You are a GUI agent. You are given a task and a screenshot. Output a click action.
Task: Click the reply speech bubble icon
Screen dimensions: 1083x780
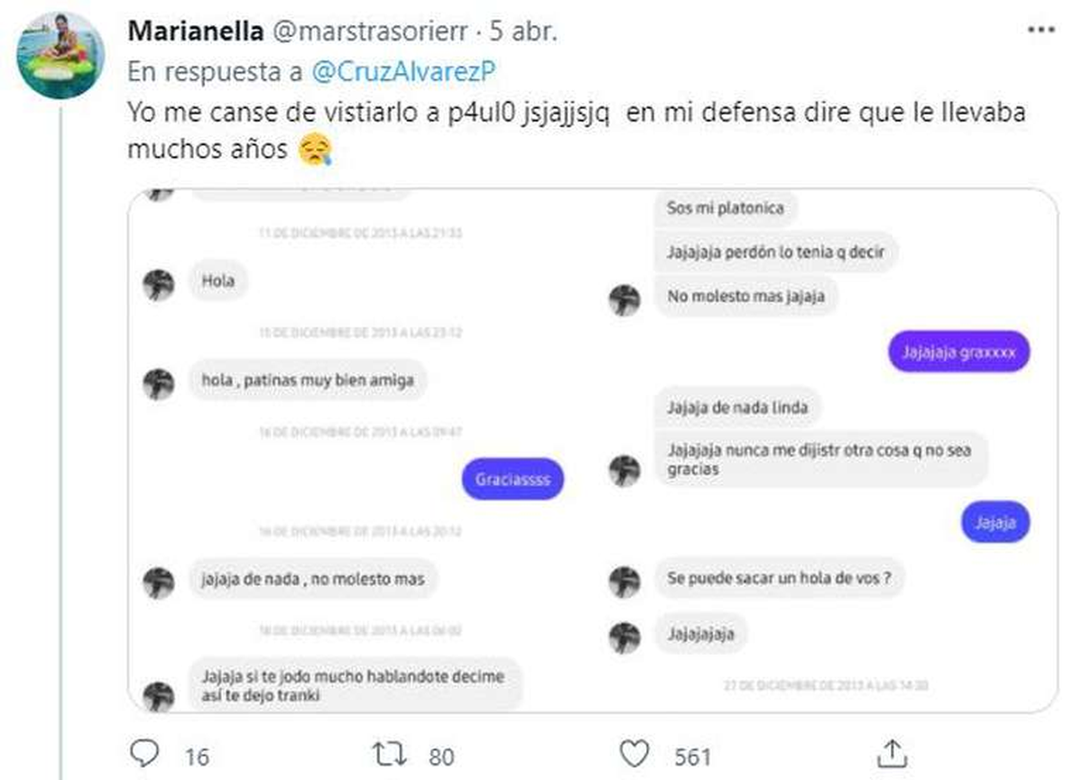pos(144,752)
